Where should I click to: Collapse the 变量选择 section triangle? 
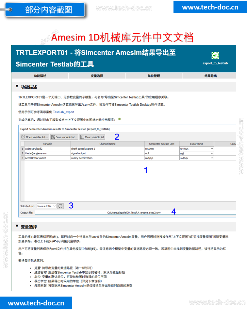click(x=17, y=226)
